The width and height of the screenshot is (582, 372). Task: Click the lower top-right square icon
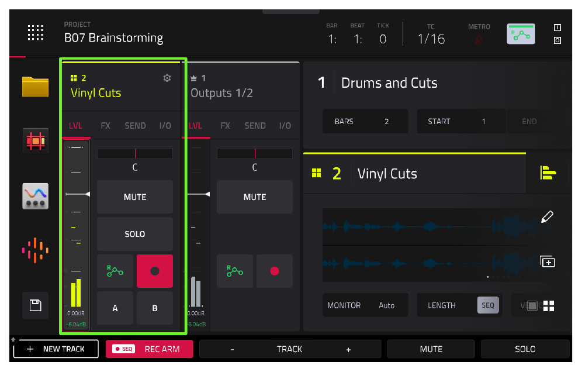[x=557, y=40]
